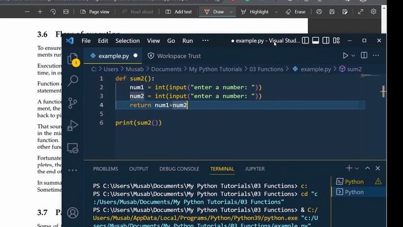Select the Erase tool in PDF toolbar
The width and height of the screenshot is (403, 227).
click(295, 12)
